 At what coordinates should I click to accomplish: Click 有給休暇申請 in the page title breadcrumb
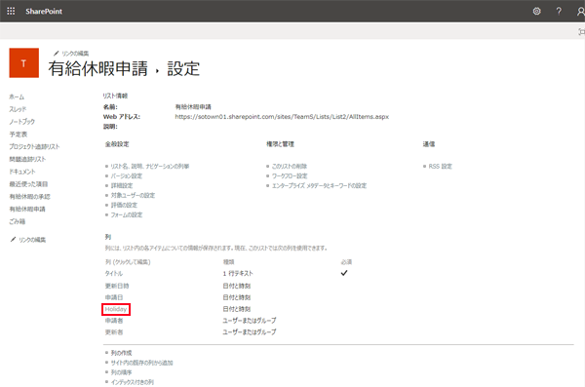click(98, 69)
